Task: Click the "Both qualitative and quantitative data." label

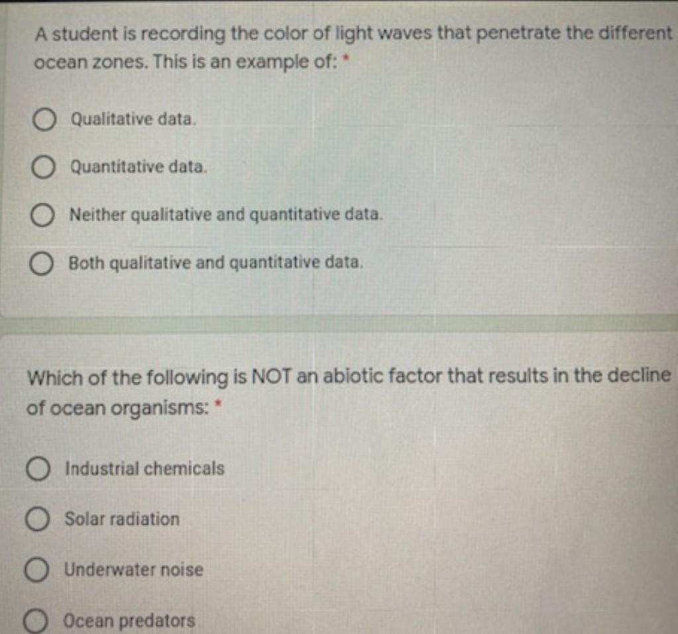Action: [x=216, y=263]
